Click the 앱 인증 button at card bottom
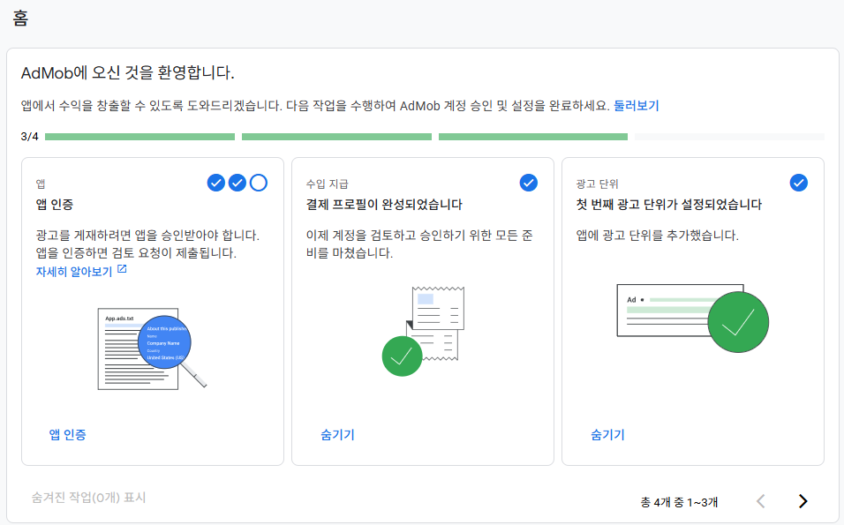The width and height of the screenshot is (844, 525). coord(67,435)
